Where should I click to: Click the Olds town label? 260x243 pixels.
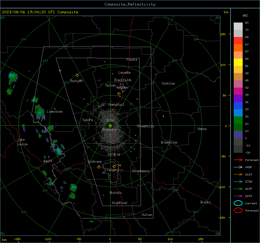110,120
